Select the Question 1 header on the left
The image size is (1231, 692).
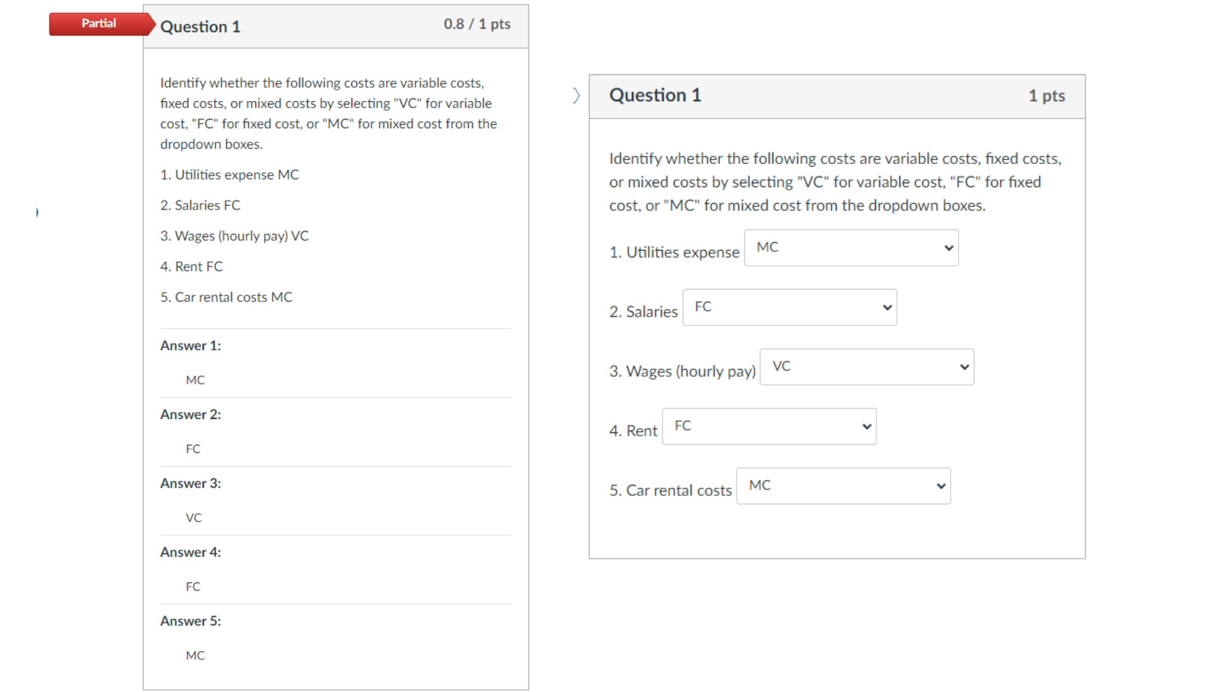[200, 26]
